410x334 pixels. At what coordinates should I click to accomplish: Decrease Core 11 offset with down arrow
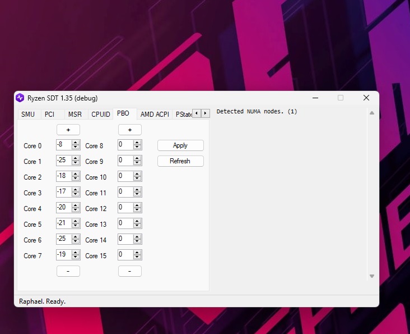click(x=137, y=194)
